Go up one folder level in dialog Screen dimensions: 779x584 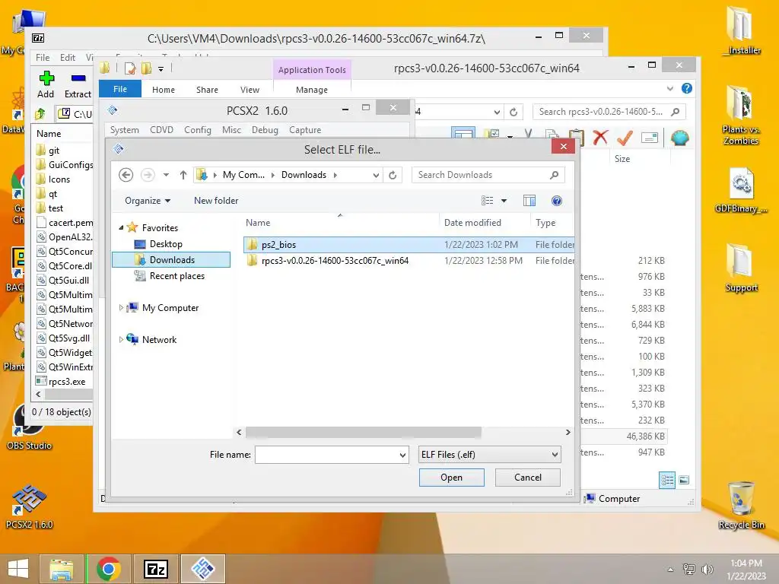(183, 175)
